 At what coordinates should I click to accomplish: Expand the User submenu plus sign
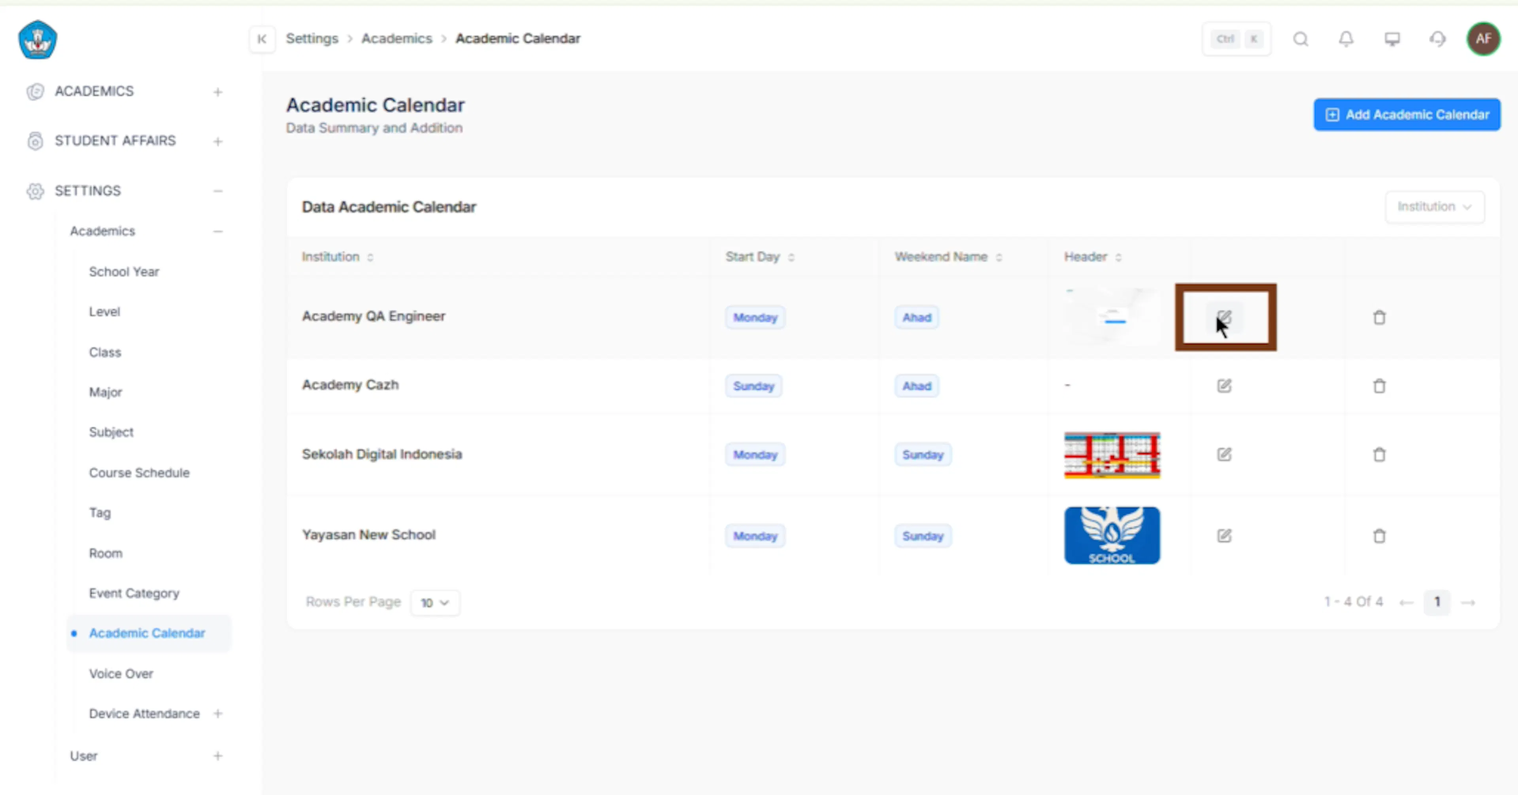click(218, 755)
